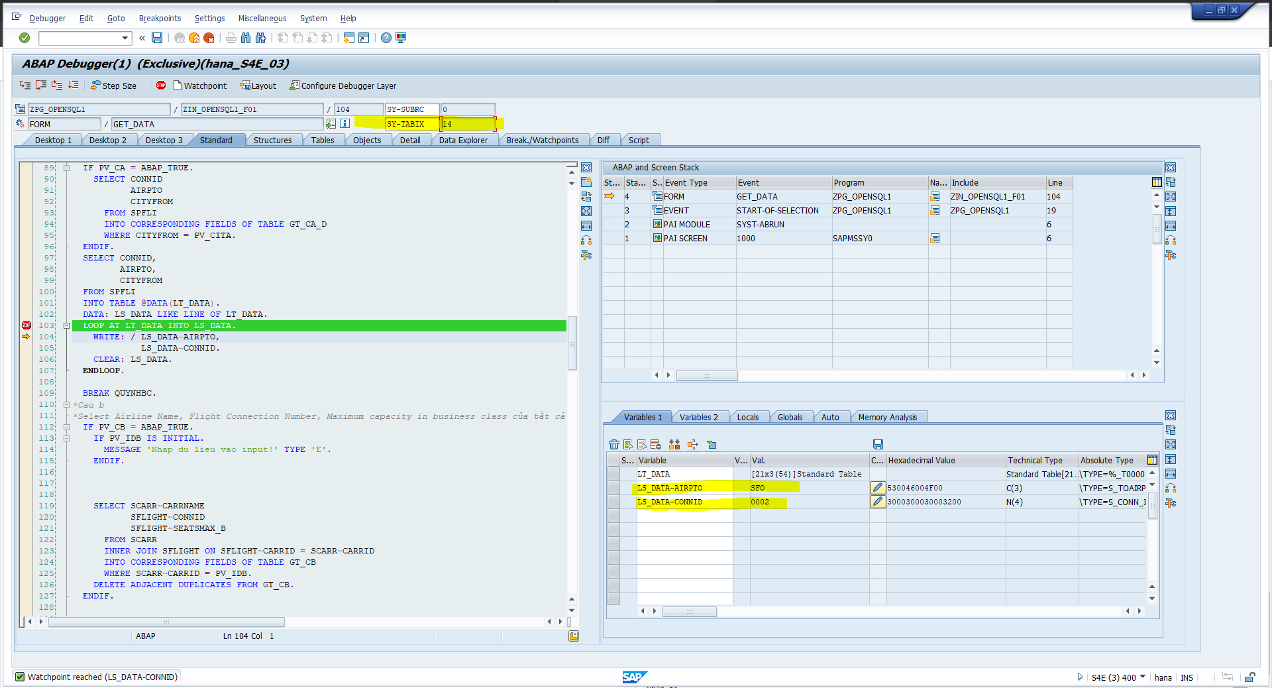Viewport: 1272px width, 688px height.
Task: Select the Step Over debugger icon
Action: tap(41, 85)
